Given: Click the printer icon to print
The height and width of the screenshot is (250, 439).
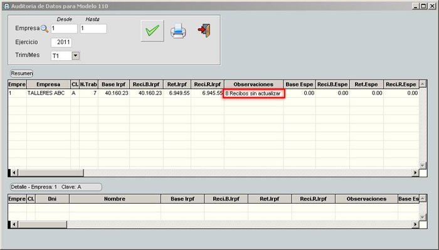Looking at the screenshot, I should pyautogui.click(x=178, y=31).
